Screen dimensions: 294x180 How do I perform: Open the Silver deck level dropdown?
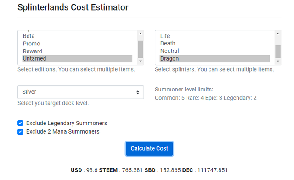81,92
